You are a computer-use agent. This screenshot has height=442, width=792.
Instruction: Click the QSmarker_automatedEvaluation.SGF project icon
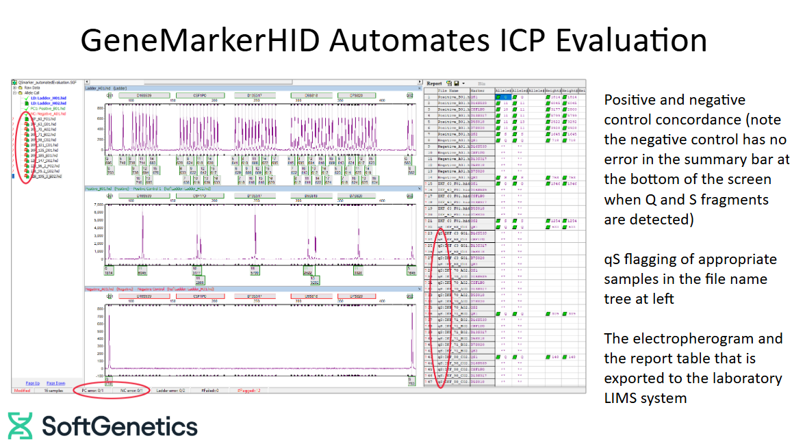pos(14,82)
